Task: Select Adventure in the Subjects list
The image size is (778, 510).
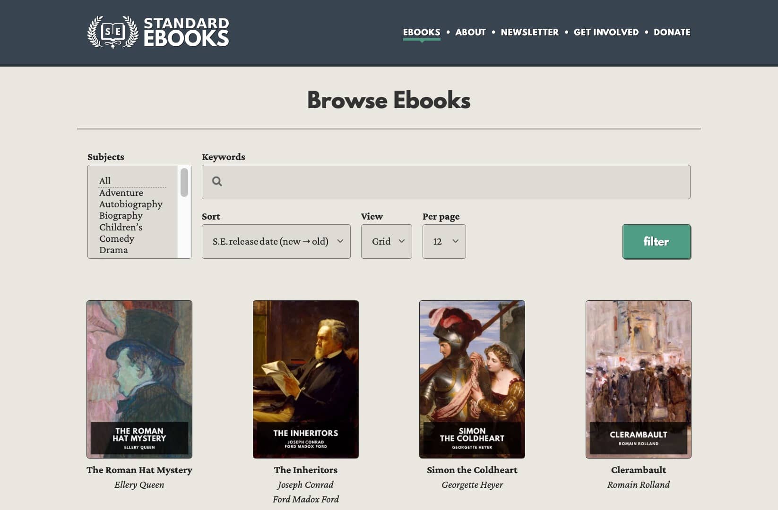Action: [x=121, y=193]
